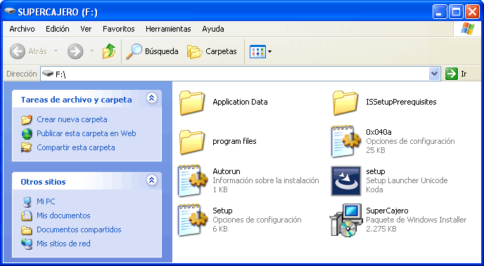Collapse the Tareas de archivo y carpeta panel
This screenshot has height=266, width=484.
(x=151, y=98)
